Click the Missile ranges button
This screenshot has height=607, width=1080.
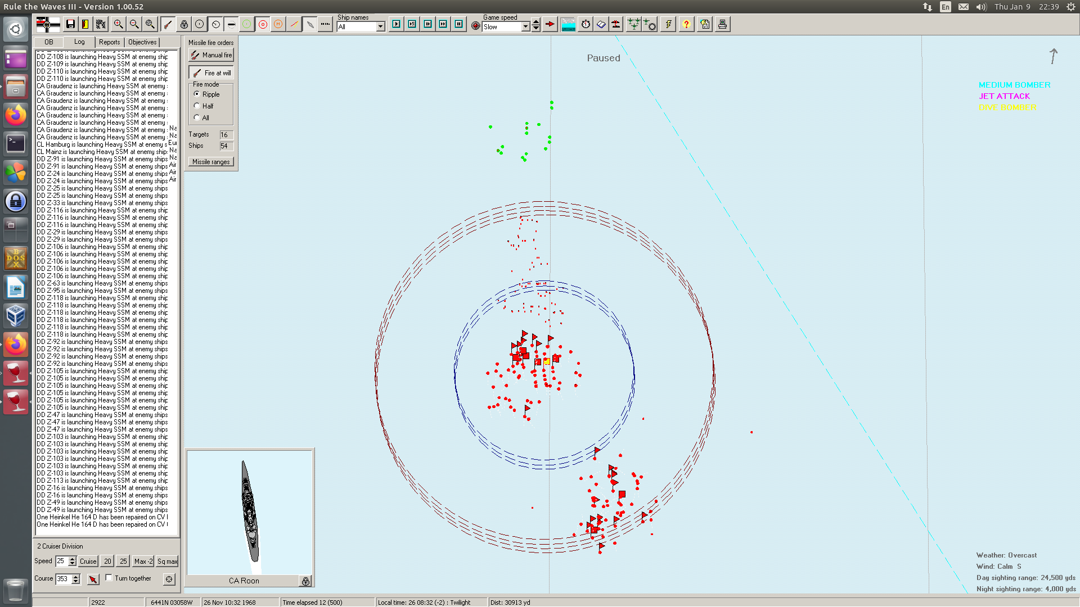coord(211,162)
